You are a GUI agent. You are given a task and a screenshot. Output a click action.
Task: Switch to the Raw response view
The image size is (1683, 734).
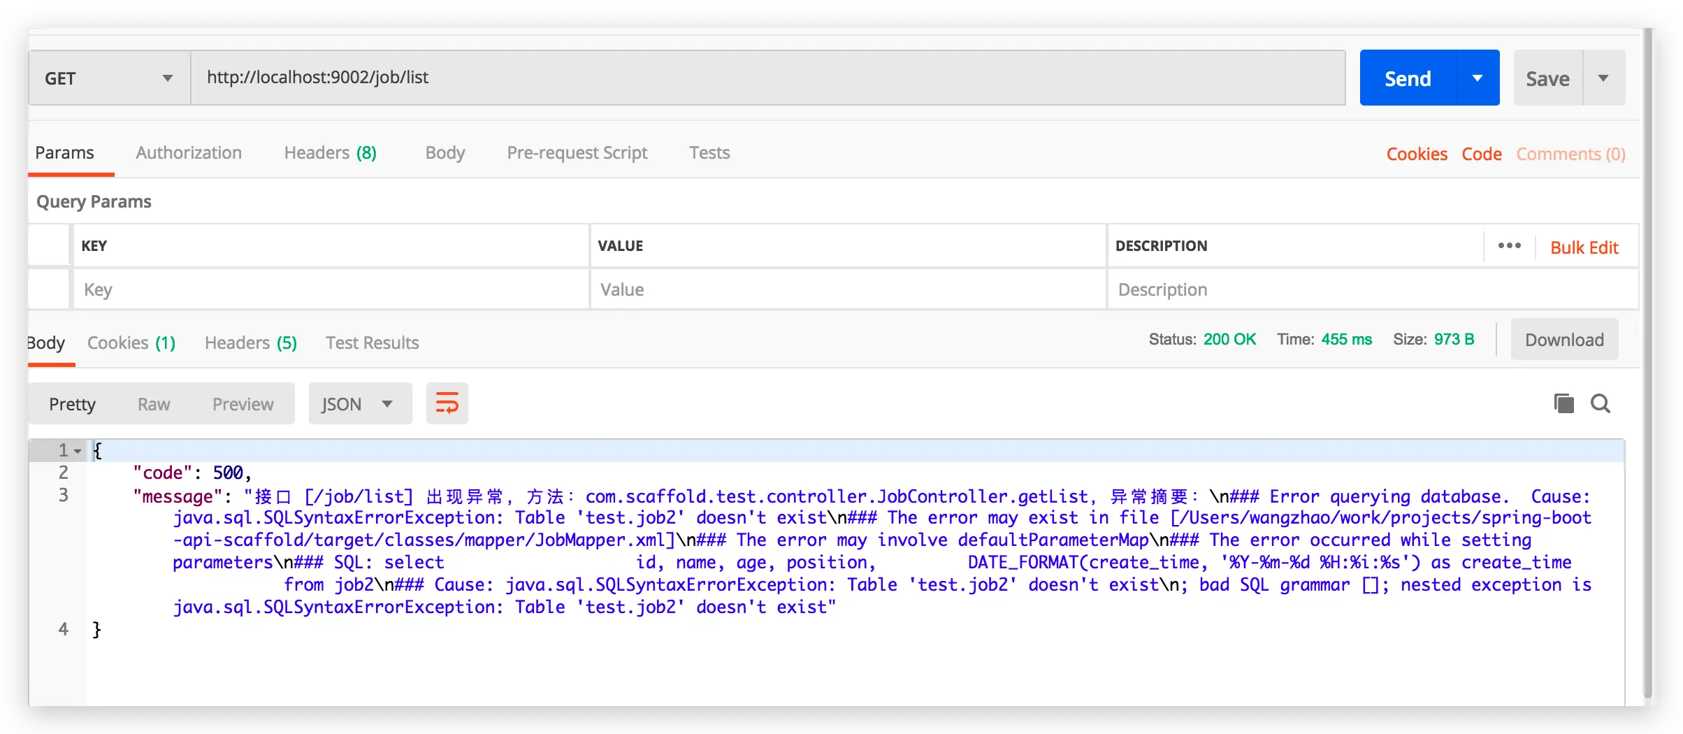pos(154,404)
